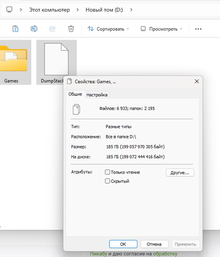Screen dimensions: 220x257
Task: Click the Delete trash can icon
Action: [71, 29]
